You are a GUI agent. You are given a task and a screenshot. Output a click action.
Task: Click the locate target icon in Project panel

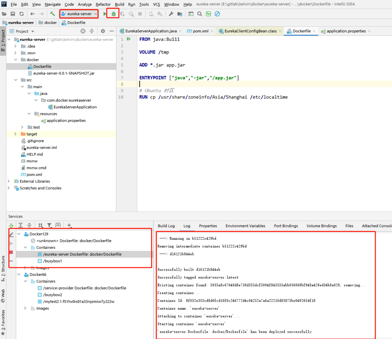point(83,31)
